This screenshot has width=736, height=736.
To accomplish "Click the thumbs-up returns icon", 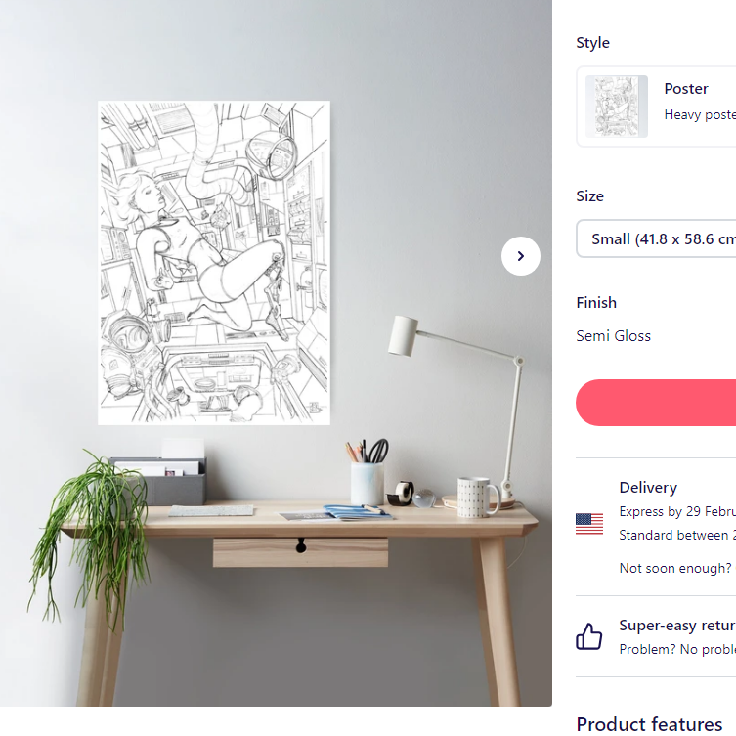I will click(x=589, y=636).
